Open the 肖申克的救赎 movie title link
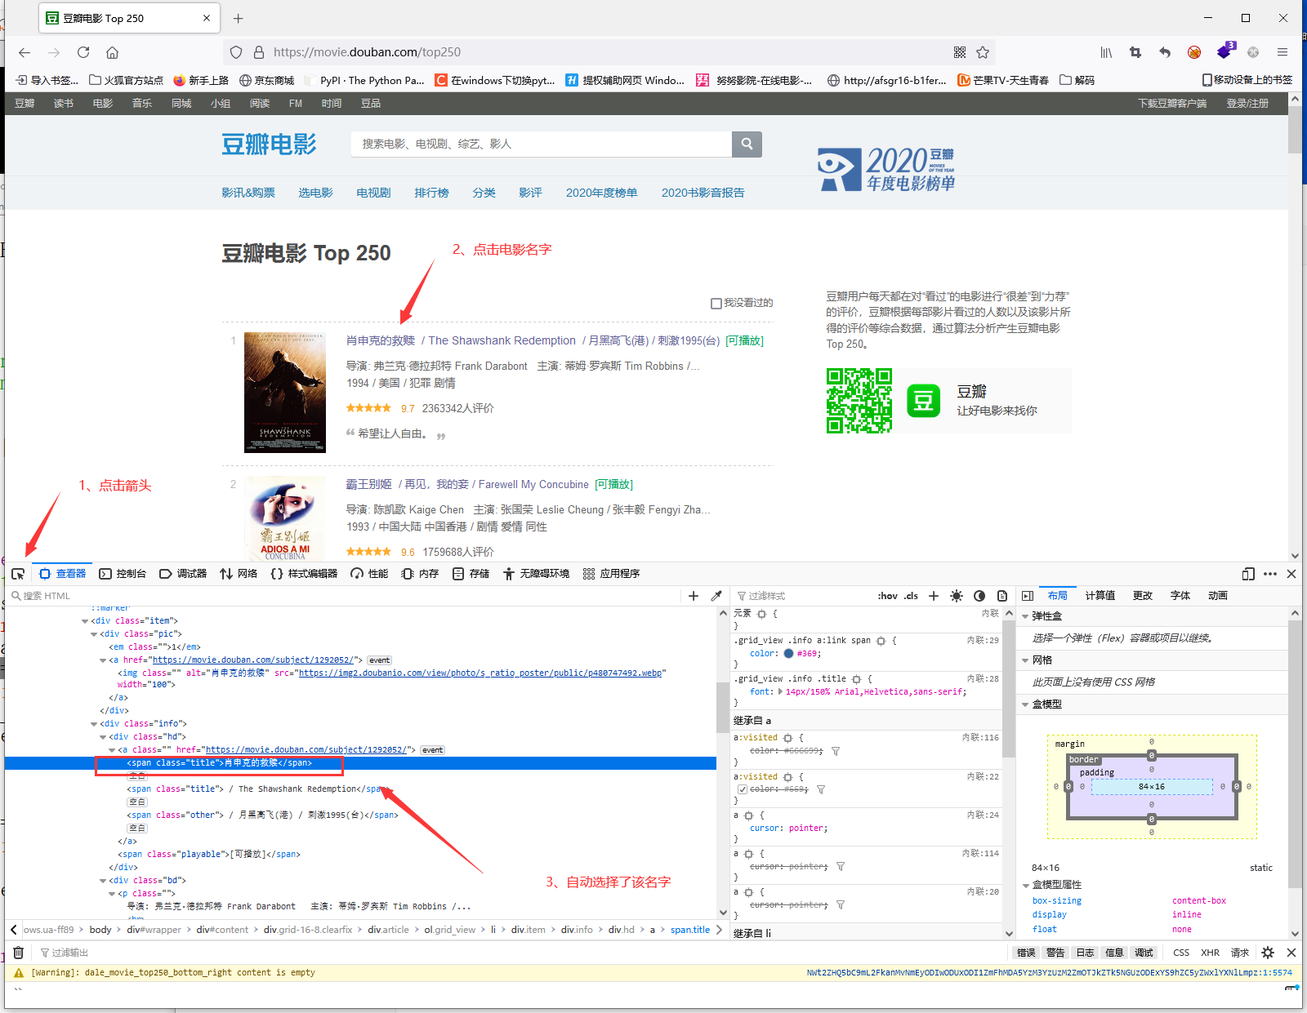 pyautogui.click(x=380, y=340)
